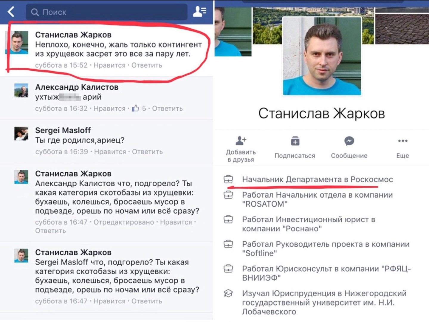The width and height of the screenshot is (429, 322).
Task: Open the Начальник Департамента в Роскосмос entry
Action: (x=317, y=179)
